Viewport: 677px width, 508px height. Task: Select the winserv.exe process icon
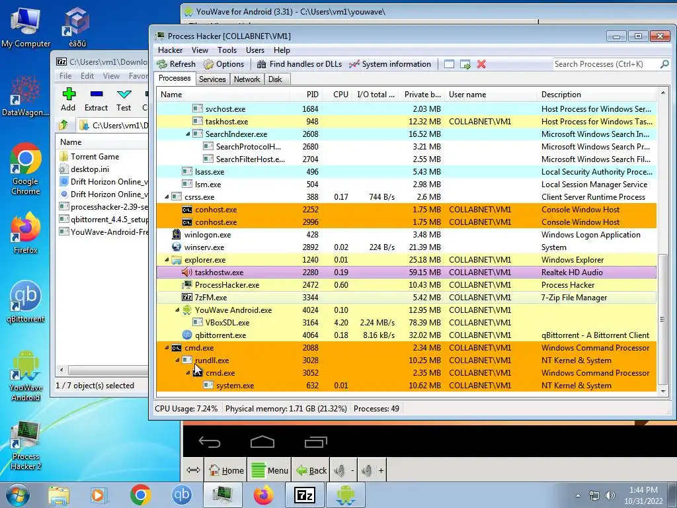point(176,247)
